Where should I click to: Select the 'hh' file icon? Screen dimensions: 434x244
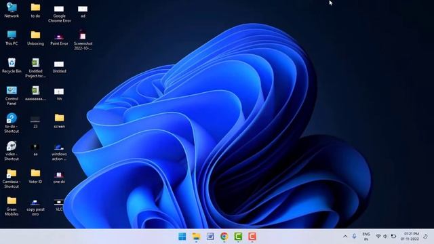point(59,94)
